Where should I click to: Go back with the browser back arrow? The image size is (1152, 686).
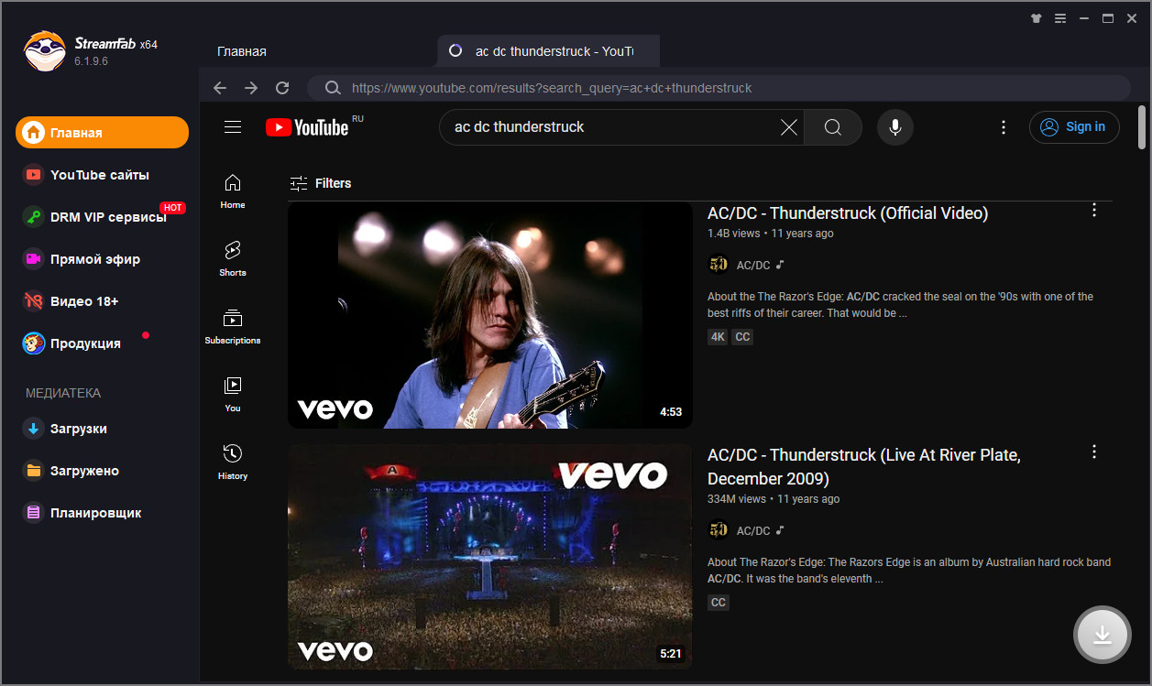[219, 88]
